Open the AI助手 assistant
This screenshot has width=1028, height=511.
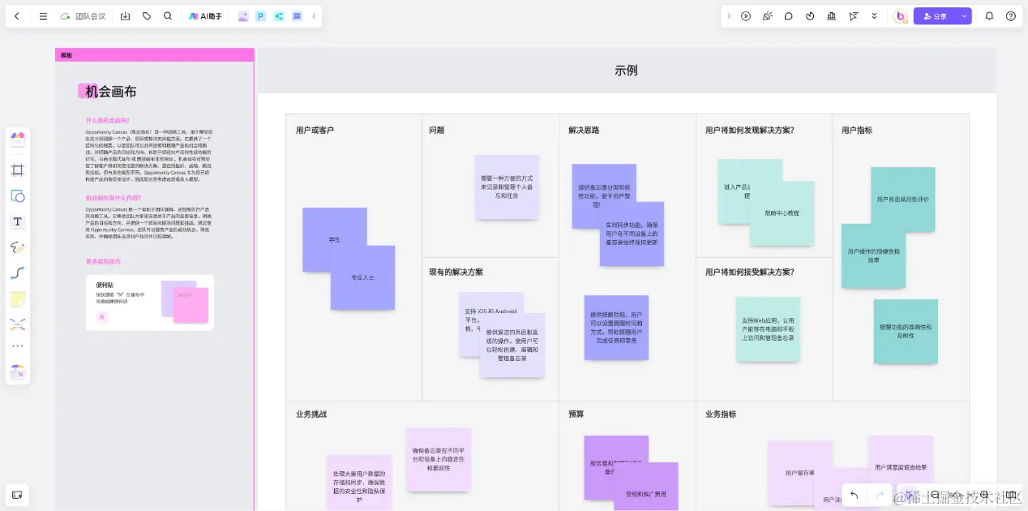click(x=205, y=16)
